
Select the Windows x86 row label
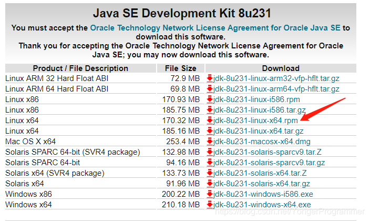pyautogui.click(x=28, y=194)
